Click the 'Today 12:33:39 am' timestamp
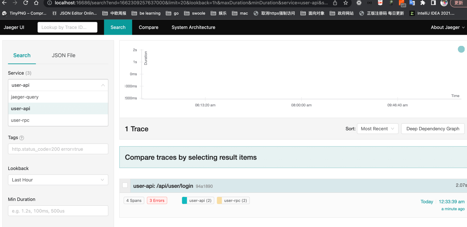 coord(443,202)
